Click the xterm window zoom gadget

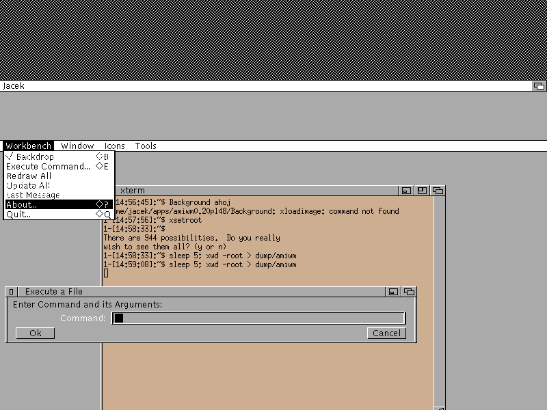(423, 191)
